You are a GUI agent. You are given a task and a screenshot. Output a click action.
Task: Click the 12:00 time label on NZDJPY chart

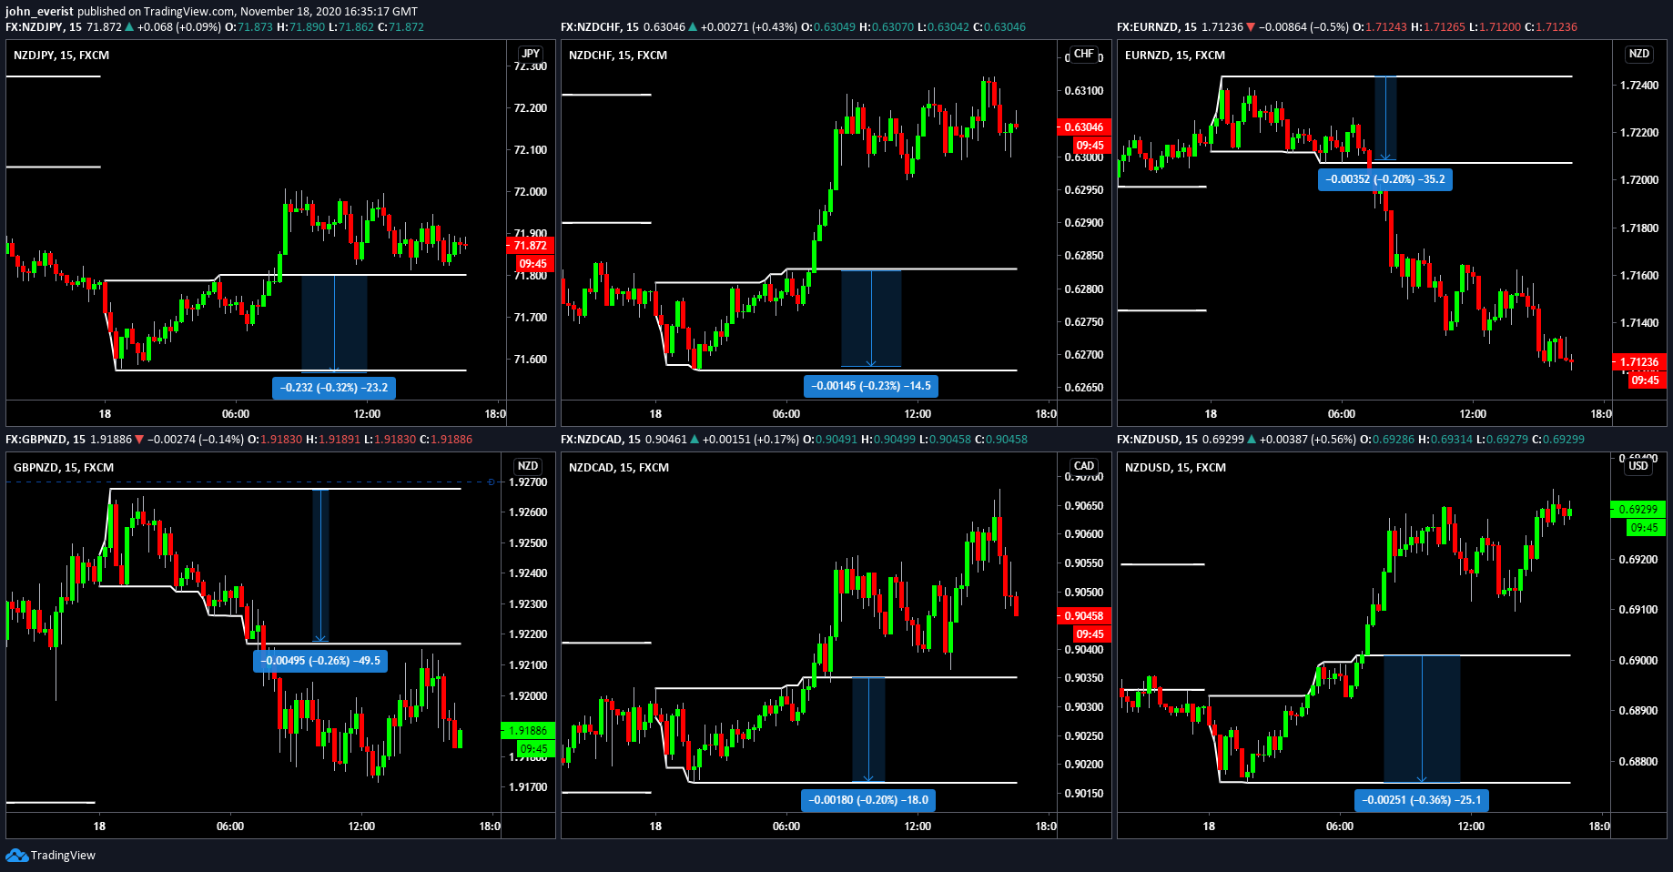367,414
